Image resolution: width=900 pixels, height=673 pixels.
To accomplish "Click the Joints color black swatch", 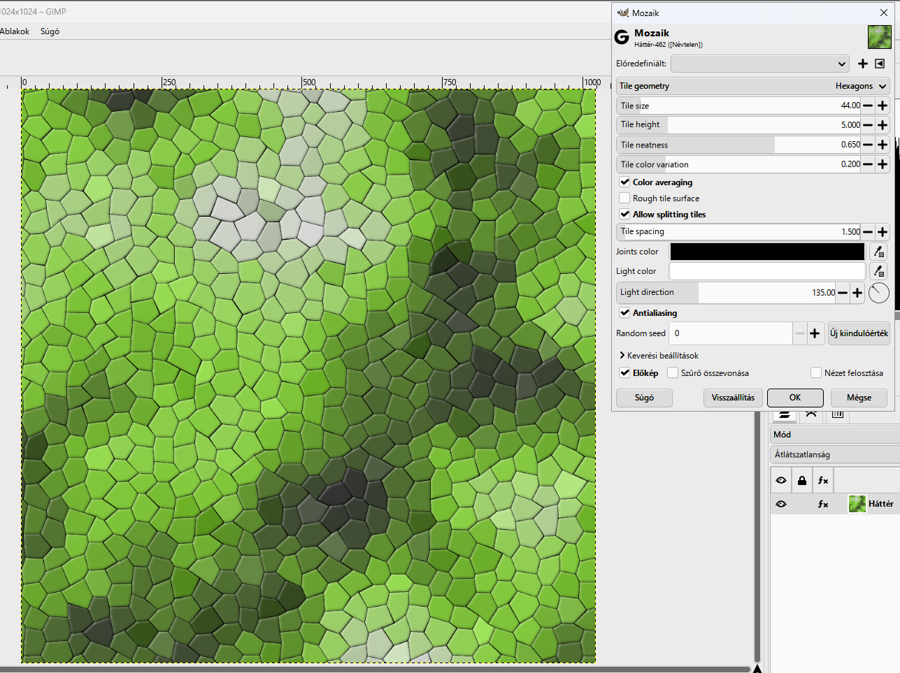I will coord(767,252).
